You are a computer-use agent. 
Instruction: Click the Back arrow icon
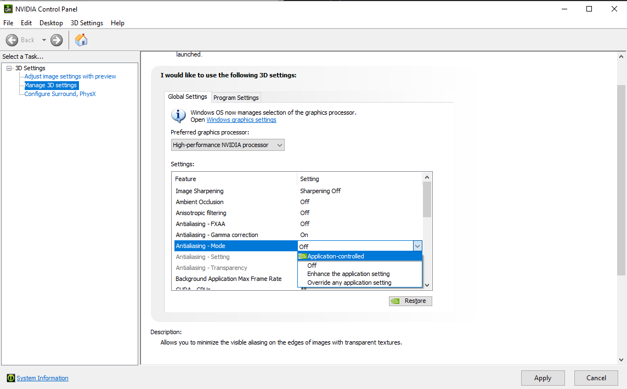pyautogui.click(x=12, y=40)
